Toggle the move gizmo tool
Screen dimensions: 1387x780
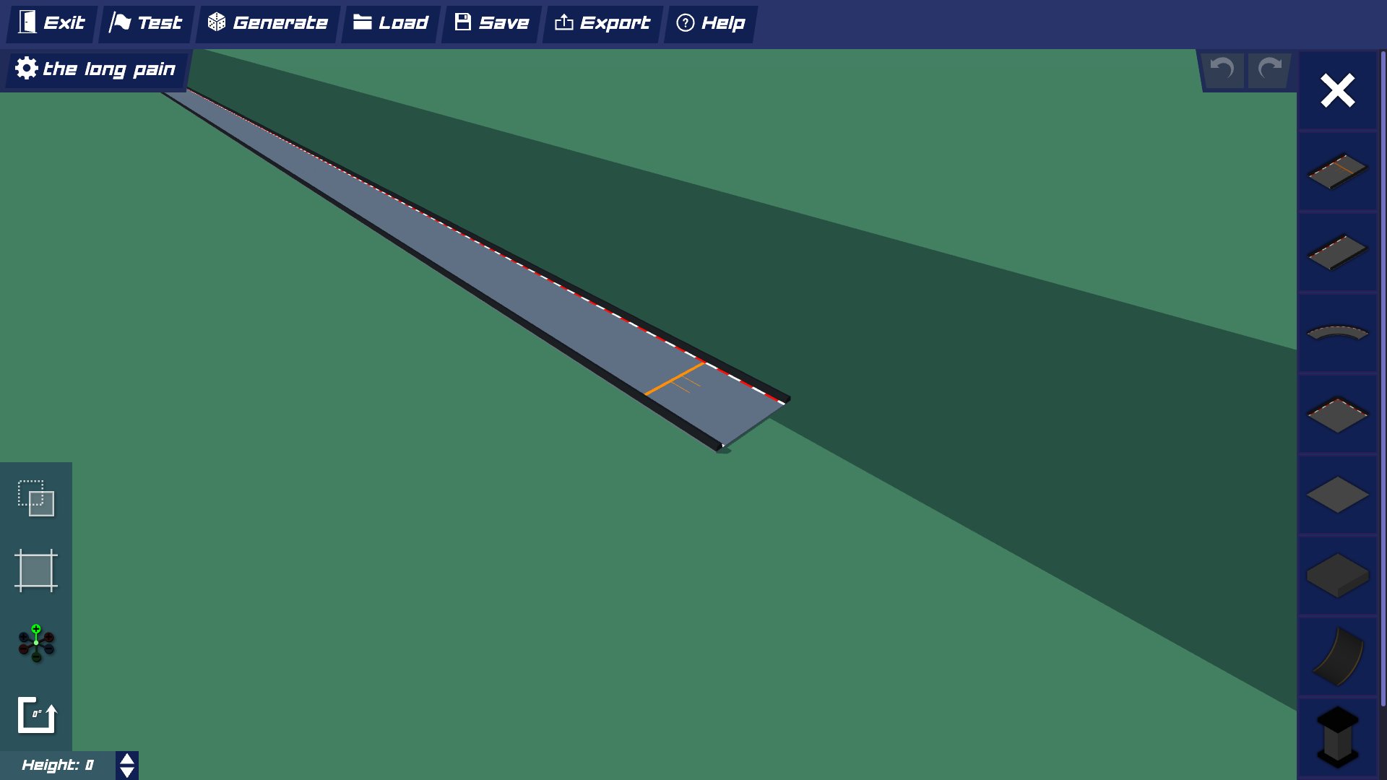click(x=35, y=643)
